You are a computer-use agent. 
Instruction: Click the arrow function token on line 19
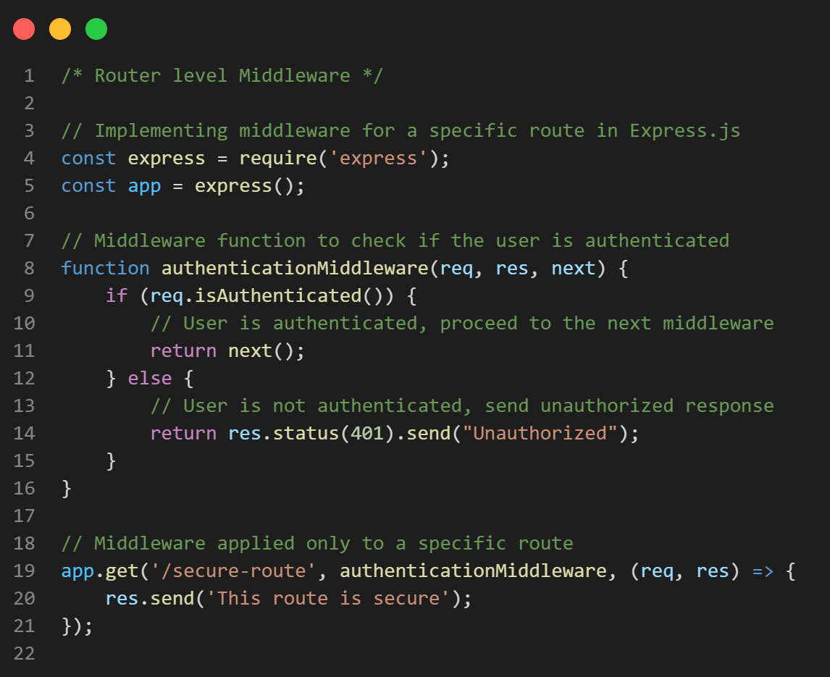762,571
